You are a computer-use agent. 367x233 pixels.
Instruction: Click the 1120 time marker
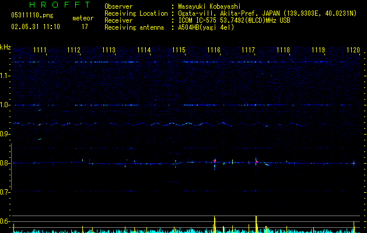click(352, 51)
